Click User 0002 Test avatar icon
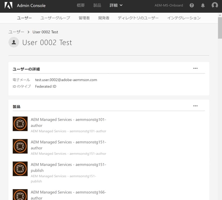Viewport: 222px width, 200px height. click(14, 42)
